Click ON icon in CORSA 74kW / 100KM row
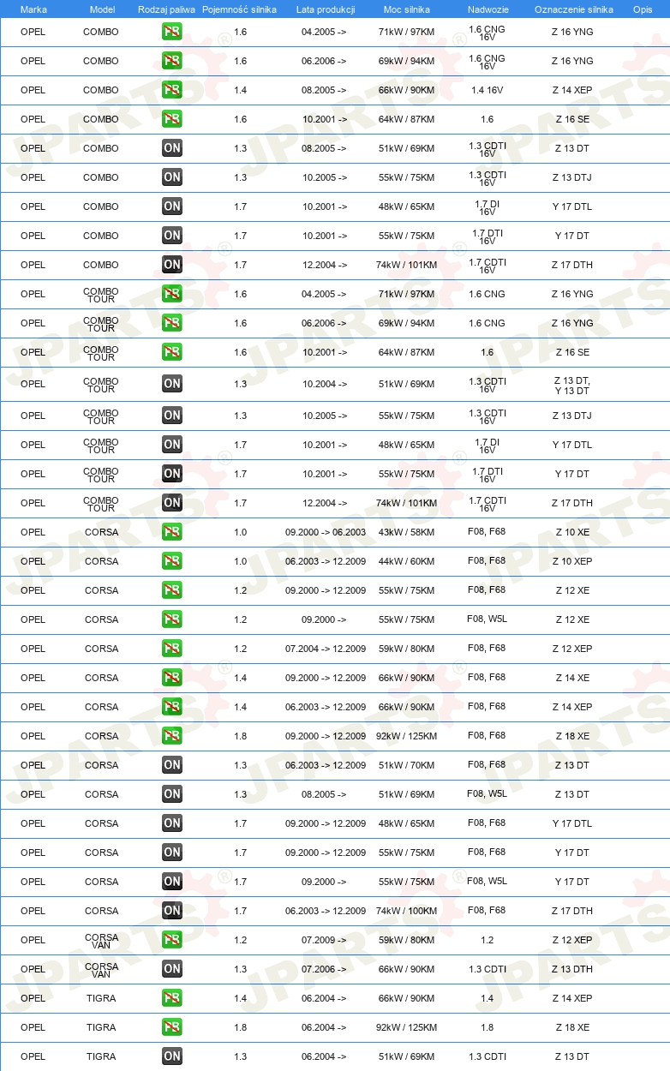This screenshot has height=1071, width=670. point(171,911)
